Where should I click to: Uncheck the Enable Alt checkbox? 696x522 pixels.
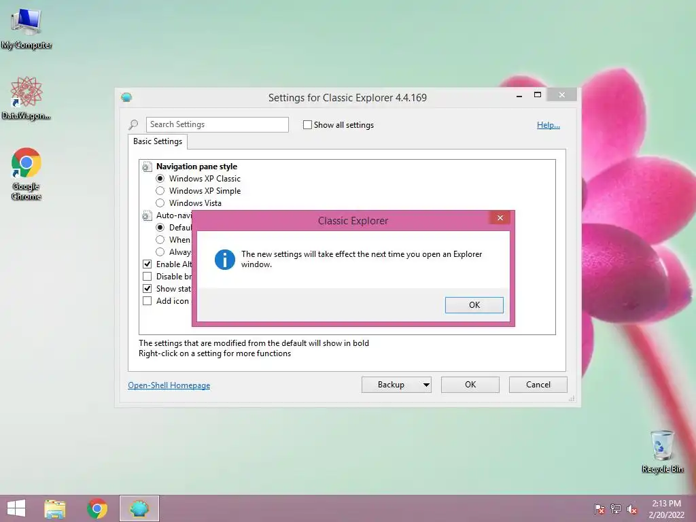pyautogui.click(x=147, y=264)
